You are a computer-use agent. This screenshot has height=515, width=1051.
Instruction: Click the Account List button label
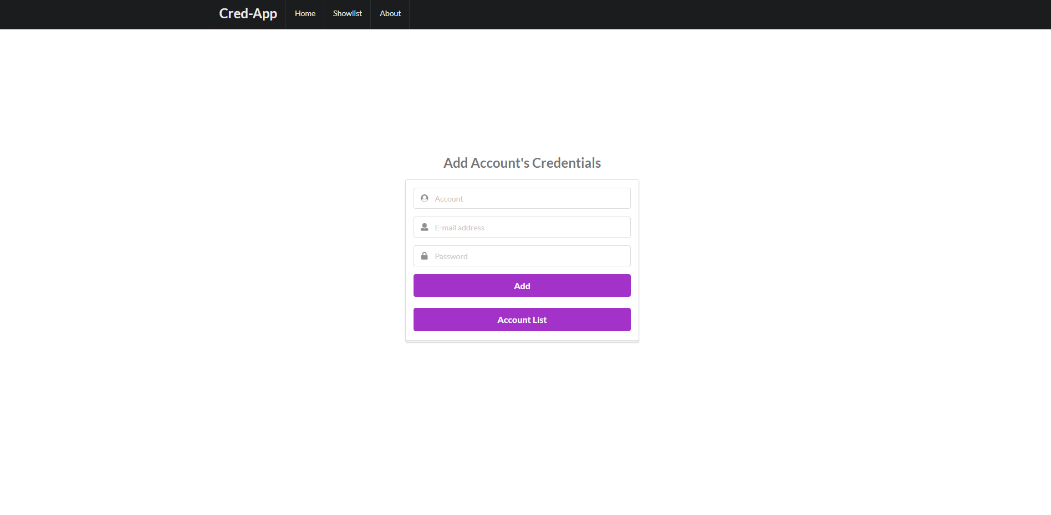522,320
